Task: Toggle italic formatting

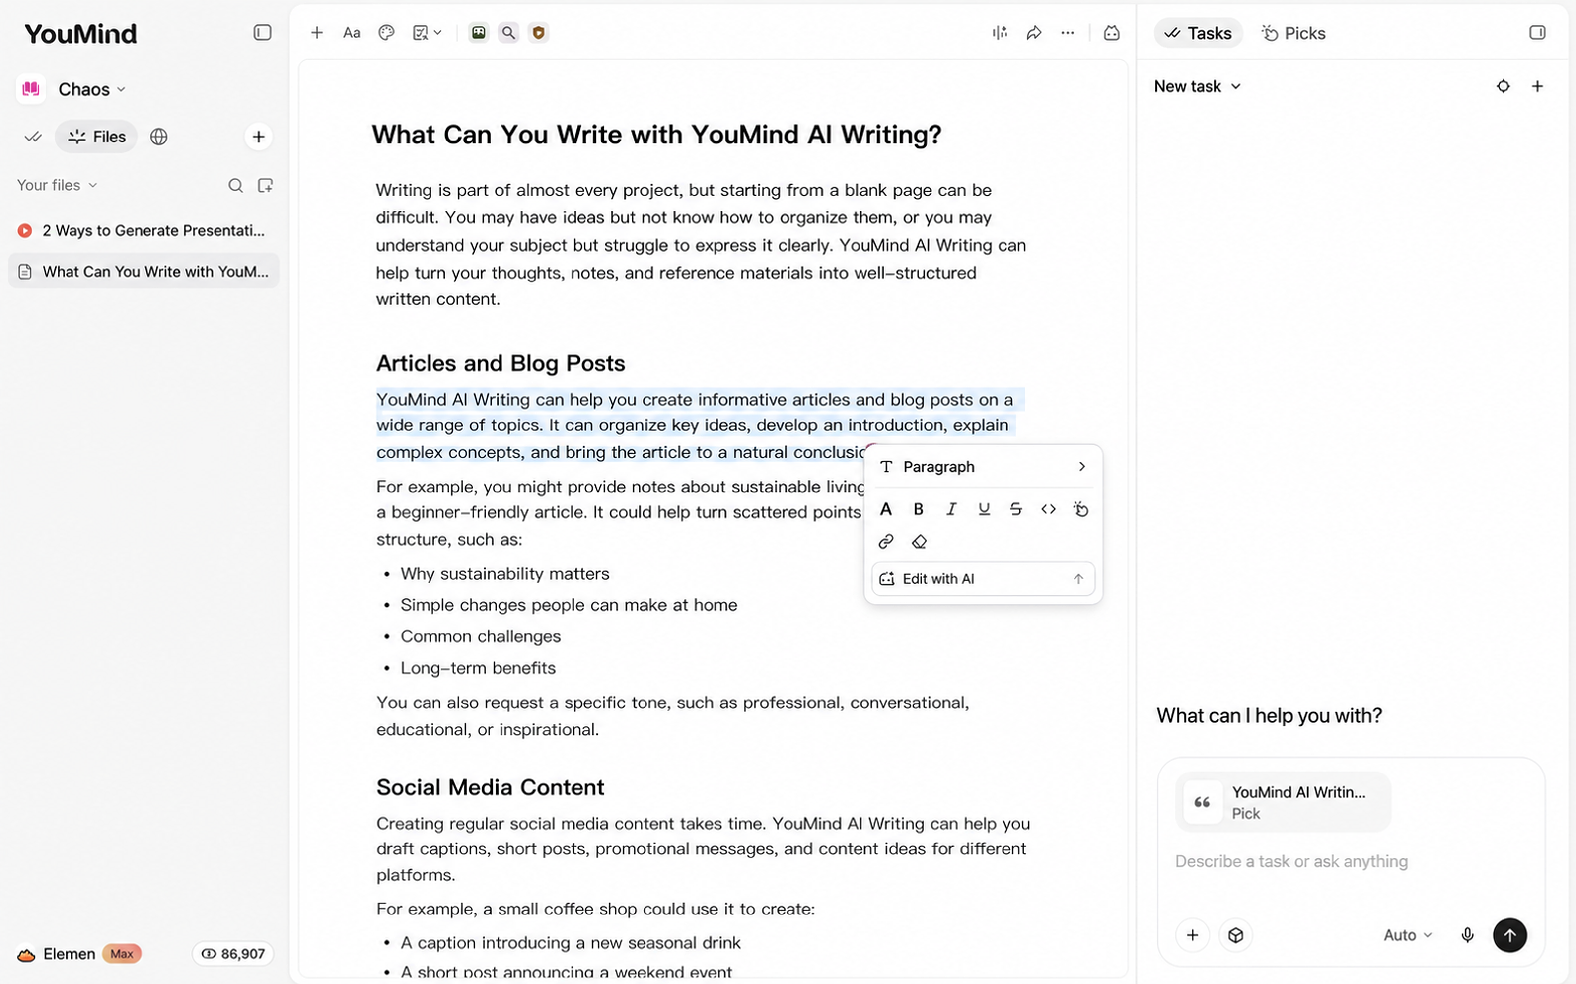Action: tap(951, 509)
